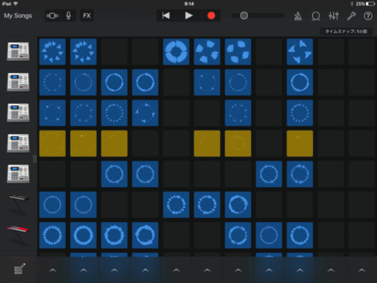Trigger the first column arrow
This screenshot has width=377, height=283.
(52, 270)
